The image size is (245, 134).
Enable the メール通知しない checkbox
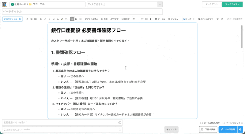pyautogui.click(x=202, y=123)
